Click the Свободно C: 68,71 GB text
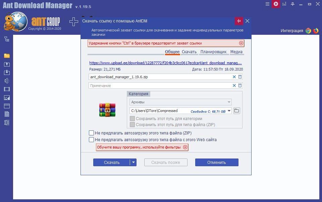 coord(208,111)
